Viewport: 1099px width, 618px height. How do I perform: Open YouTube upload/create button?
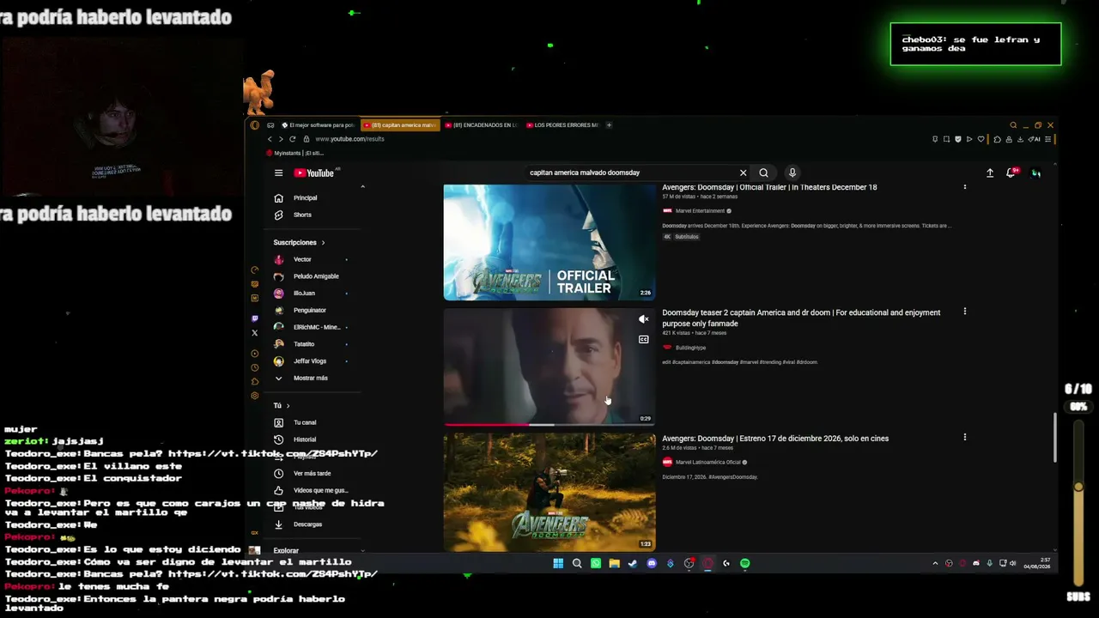990,173
